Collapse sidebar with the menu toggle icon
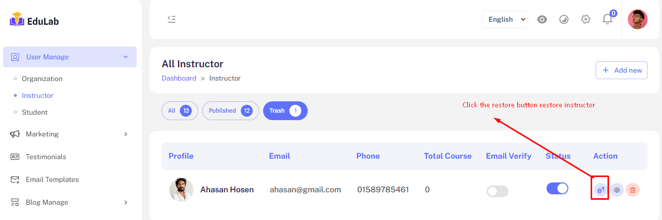 click(171, 19)
